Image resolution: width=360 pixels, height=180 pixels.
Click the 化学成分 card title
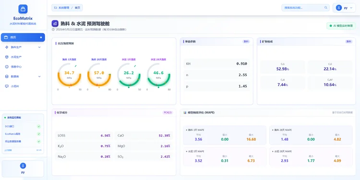62,112
